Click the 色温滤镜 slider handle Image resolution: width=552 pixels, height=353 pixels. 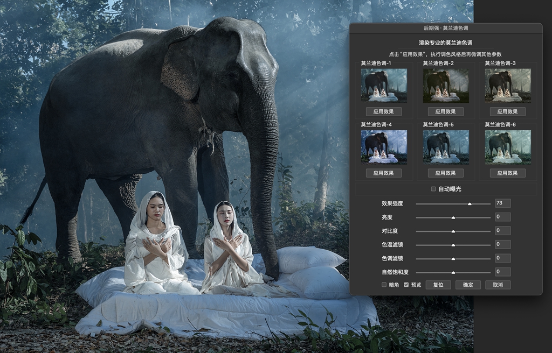coord(453,245)
